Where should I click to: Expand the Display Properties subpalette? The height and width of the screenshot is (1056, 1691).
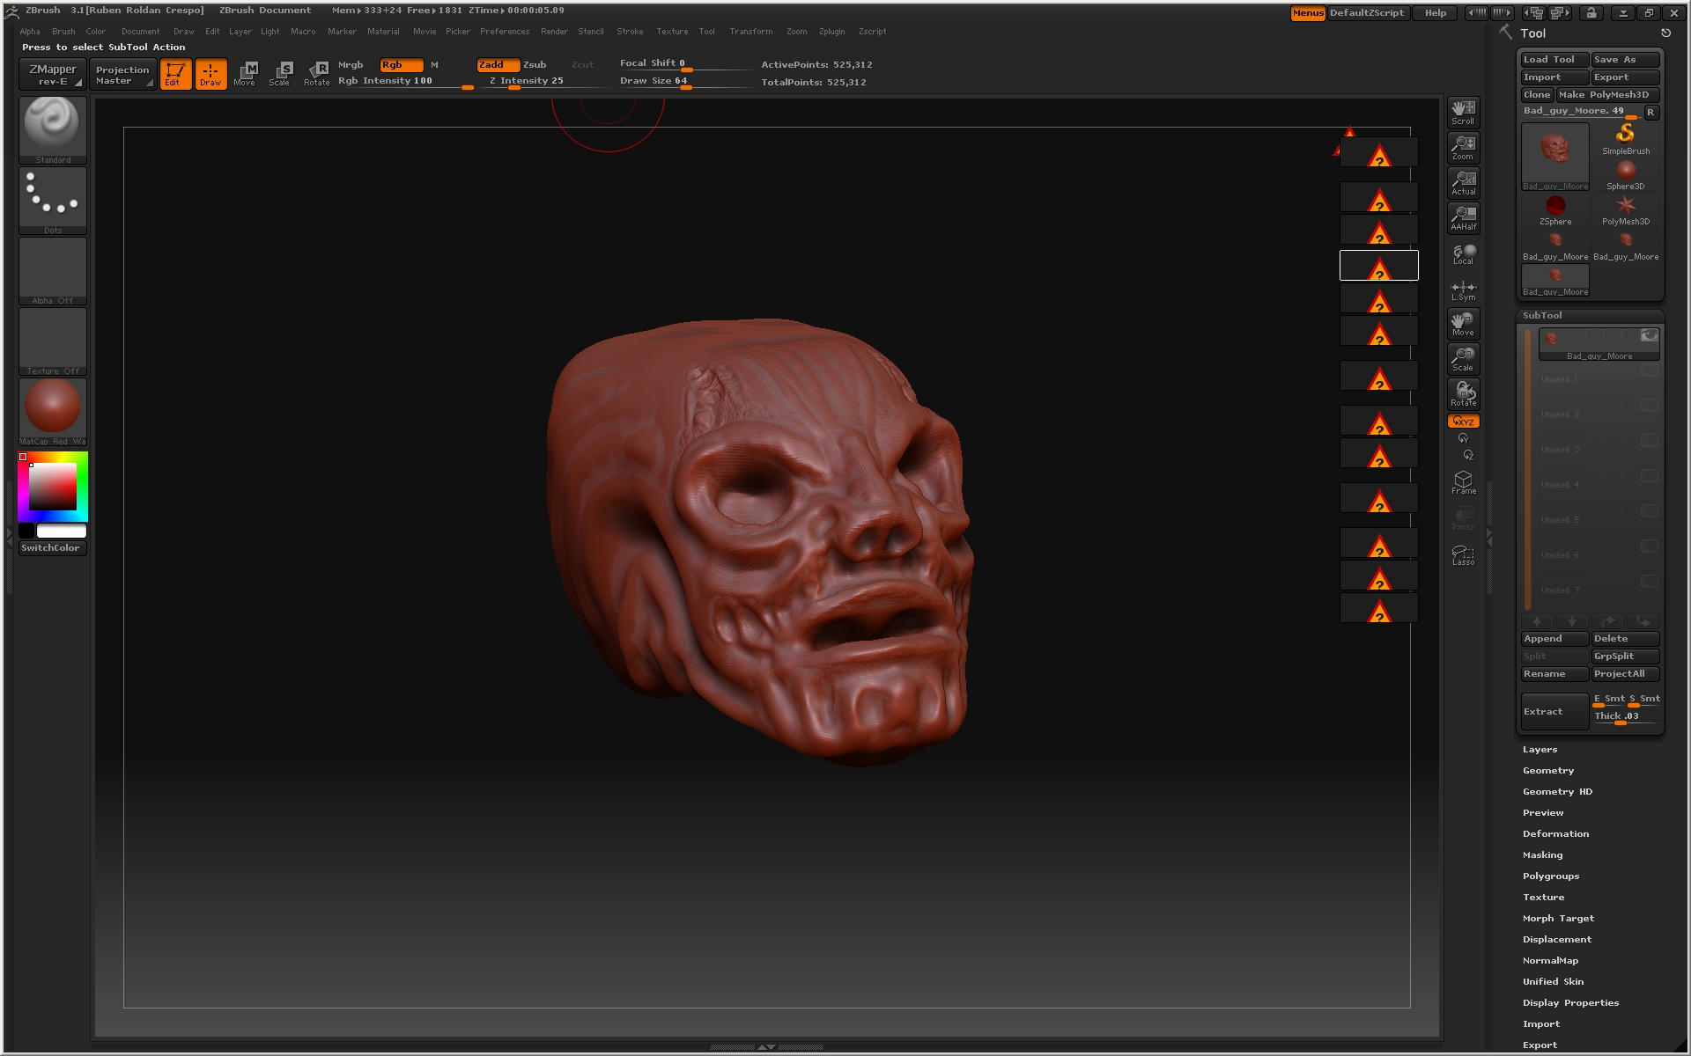pyautogui.click(x=1570, y=1003)
